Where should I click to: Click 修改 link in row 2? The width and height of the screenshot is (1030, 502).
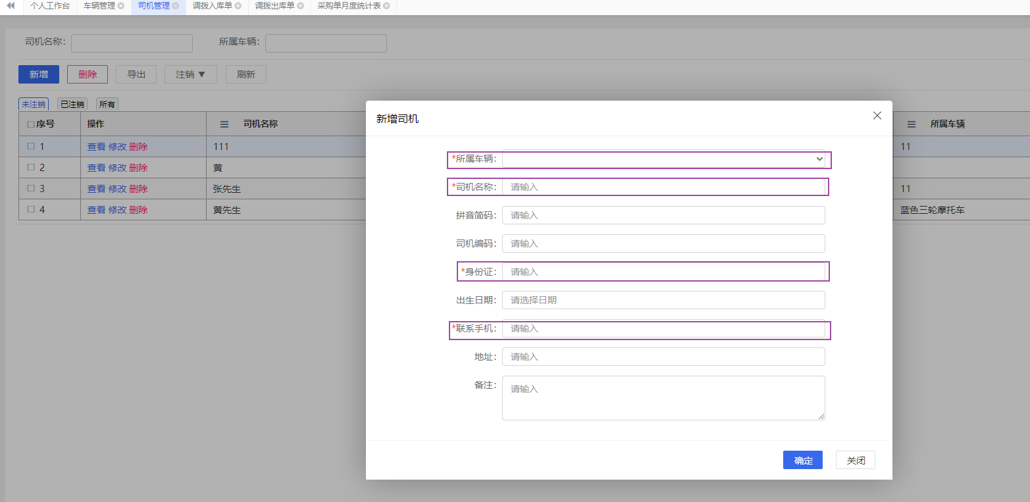117,168
